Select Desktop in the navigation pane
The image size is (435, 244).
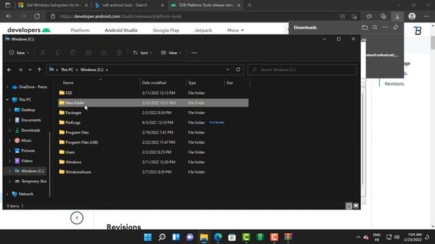coord(28,110)
